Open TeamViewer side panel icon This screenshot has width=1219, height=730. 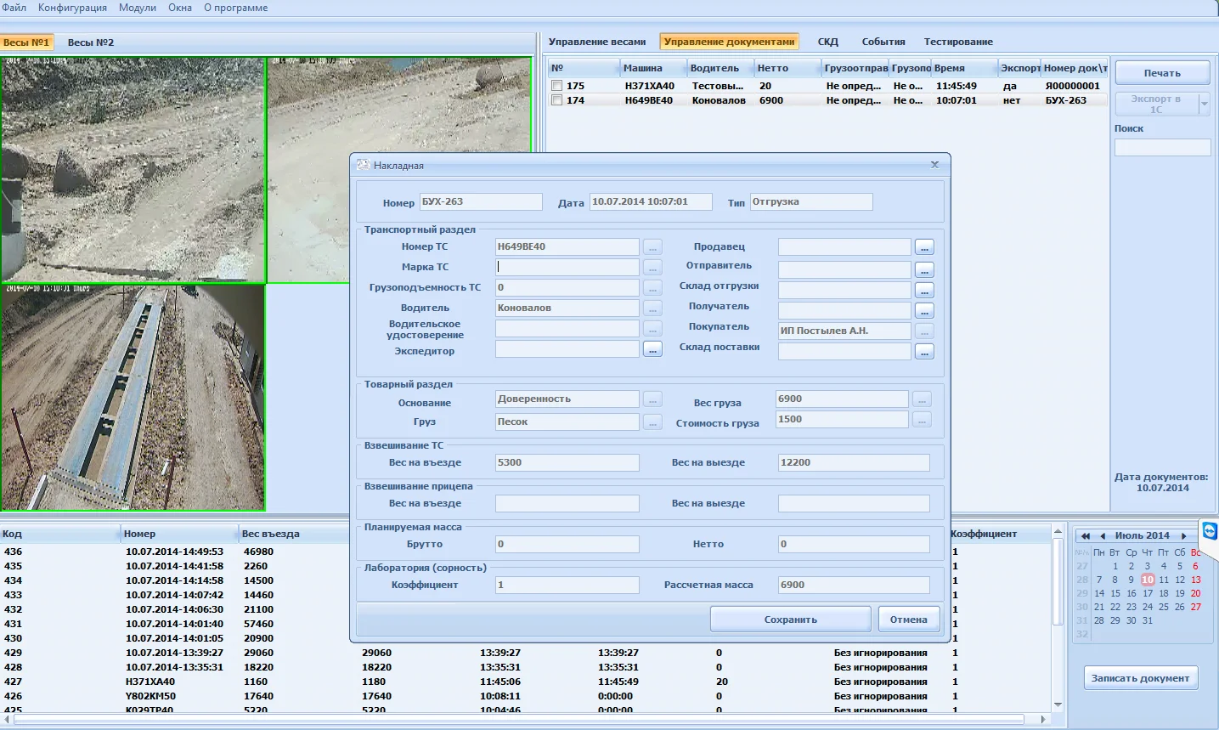point(1210,532)
